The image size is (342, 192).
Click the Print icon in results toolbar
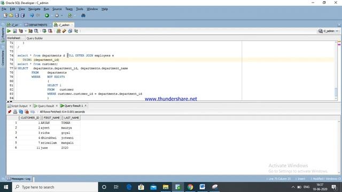(15, 111)
